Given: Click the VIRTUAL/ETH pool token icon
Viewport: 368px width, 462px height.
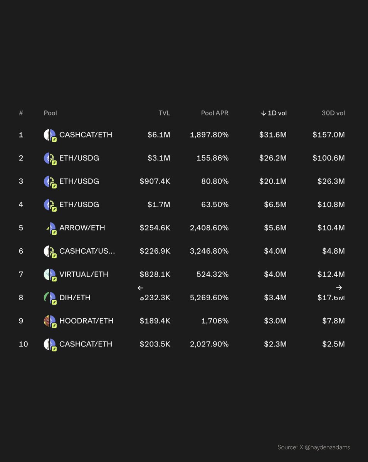Looking at the screenshot, I should coord(50,275).
